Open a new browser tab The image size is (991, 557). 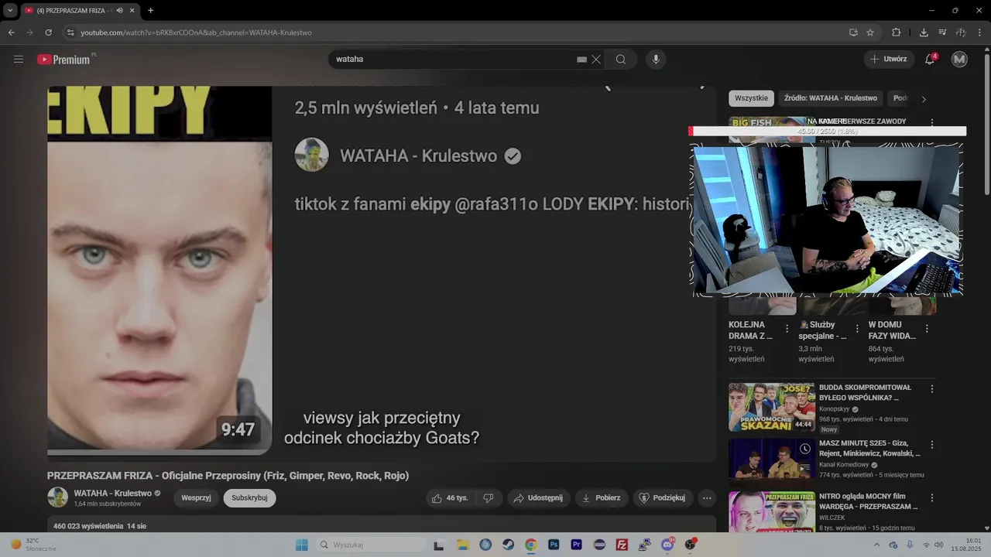pyautogui.click(x=150, y=11)
